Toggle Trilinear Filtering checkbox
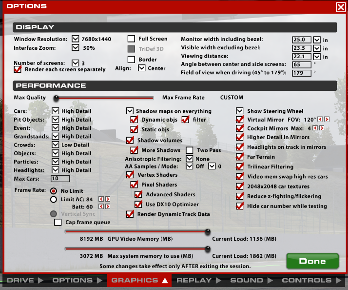Viewport: 348px width, 290px height. pos(240,166)
